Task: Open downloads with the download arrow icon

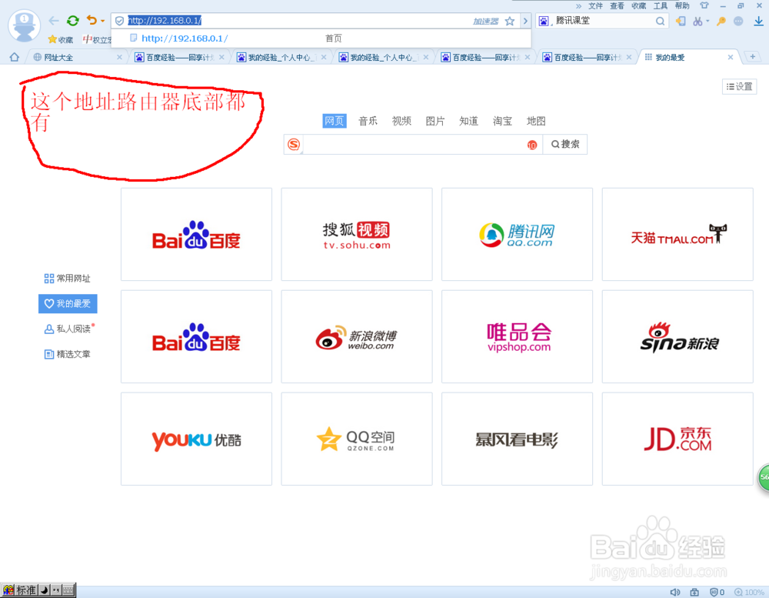Action: (758, 21)
